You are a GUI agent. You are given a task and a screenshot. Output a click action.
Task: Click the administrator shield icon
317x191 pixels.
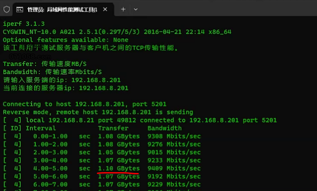click(x=7, y=9)
